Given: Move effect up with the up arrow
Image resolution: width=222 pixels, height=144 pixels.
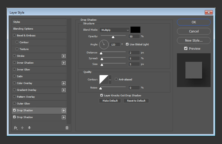Looking at the screenshot, I should pyautogui.click(x=22, y=128).
